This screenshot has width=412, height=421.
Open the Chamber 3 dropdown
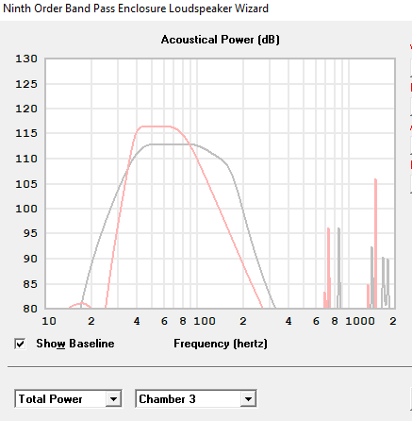point(196,399)
